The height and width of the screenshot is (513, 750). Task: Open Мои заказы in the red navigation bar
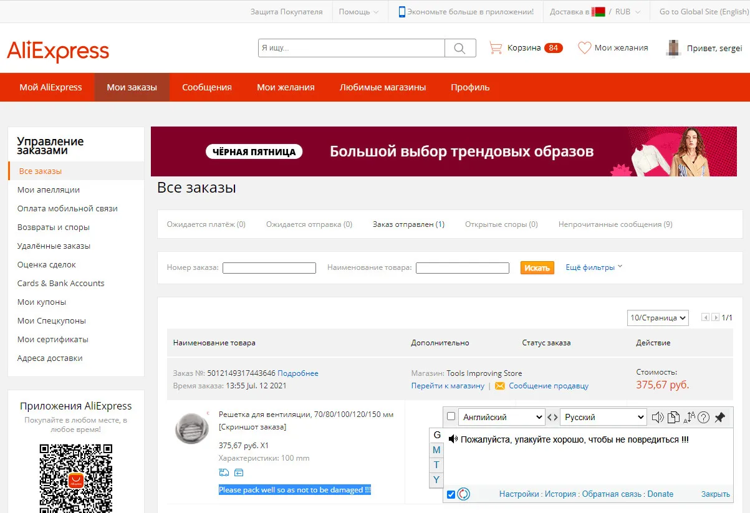coord(132,87)
